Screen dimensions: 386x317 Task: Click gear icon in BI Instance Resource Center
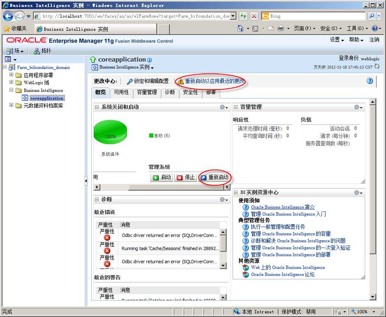tap(358, 192)
